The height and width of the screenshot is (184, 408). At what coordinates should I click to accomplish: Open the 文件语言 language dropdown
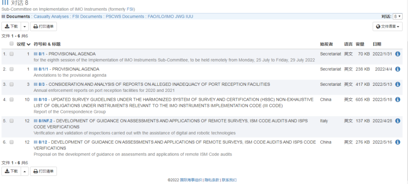(x=388, y=26)
